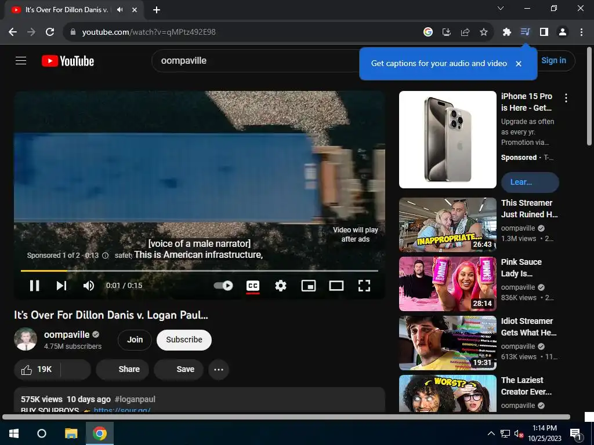The image size is (594, 445).
Task: Open 'Pink Sauce Lady Is' video thumbnail
Action: tap(448, 284)
